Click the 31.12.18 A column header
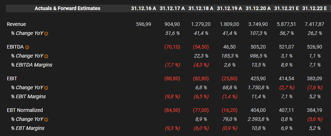The width and height of the screenshot is (331, 136). 201,8
